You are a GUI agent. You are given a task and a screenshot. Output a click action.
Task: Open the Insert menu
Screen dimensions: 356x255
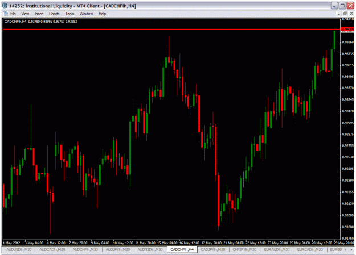click(x=39, y=14)
